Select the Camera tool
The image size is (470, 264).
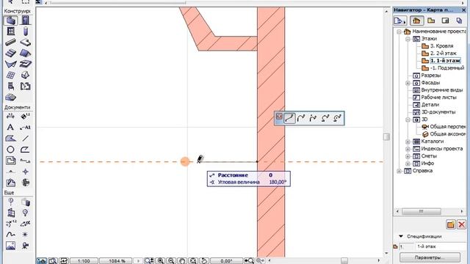(x=26, y=246)
